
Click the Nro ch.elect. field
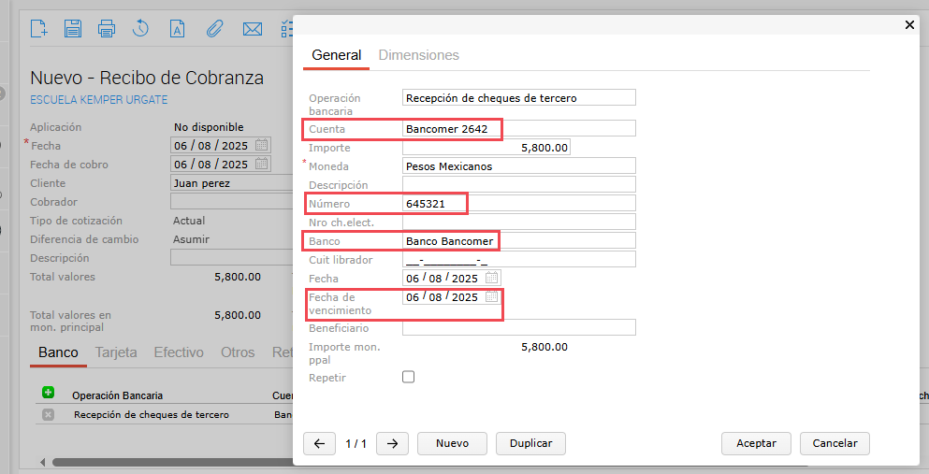[x=519, y=222]
